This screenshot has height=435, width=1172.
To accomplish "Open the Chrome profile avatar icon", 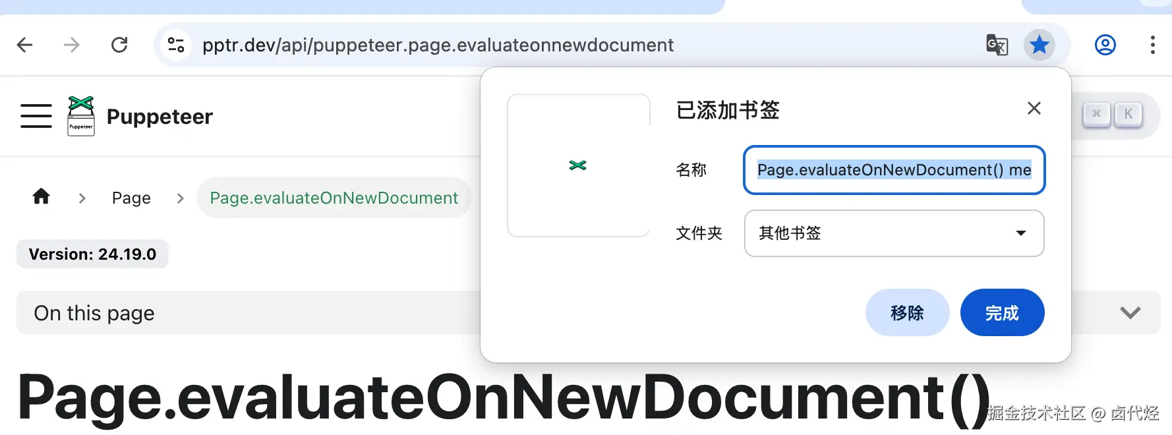I will (x=1105, y=45).
